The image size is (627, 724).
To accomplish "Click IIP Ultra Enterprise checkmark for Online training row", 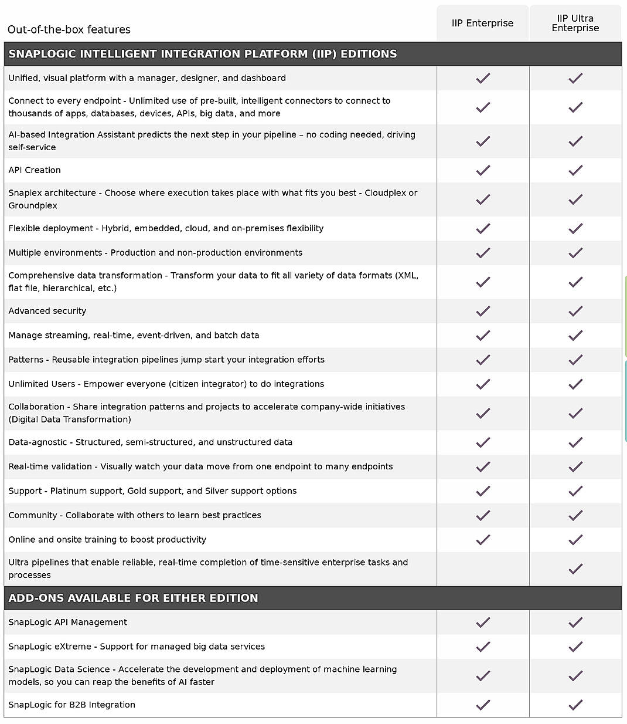I will coord(575,540).
